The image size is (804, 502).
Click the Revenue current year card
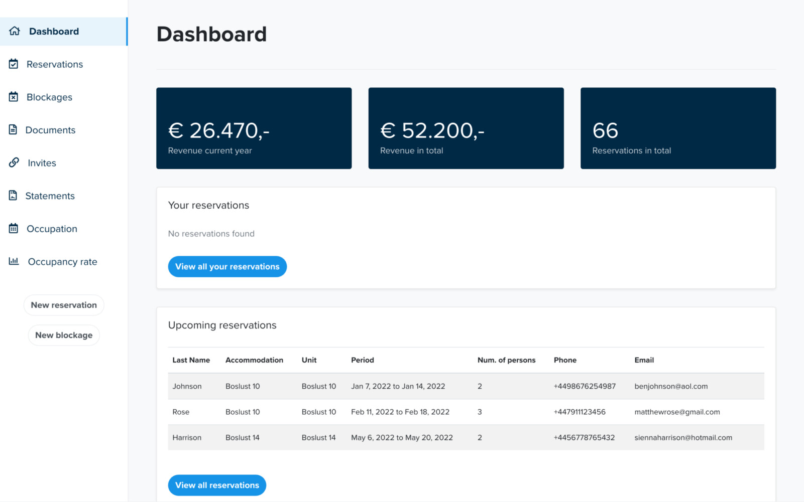(254, 128)
